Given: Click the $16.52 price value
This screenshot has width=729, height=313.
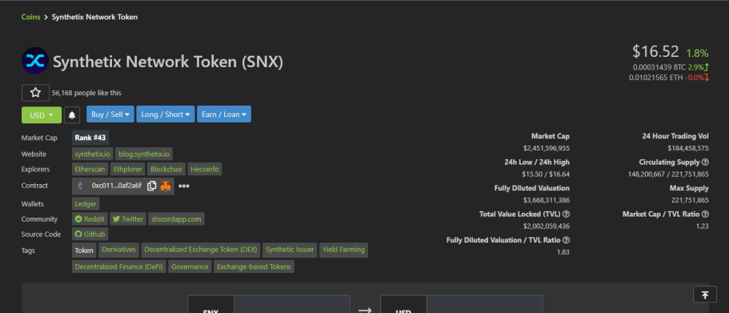Looking at the screenshot, I should pos(655,51).
